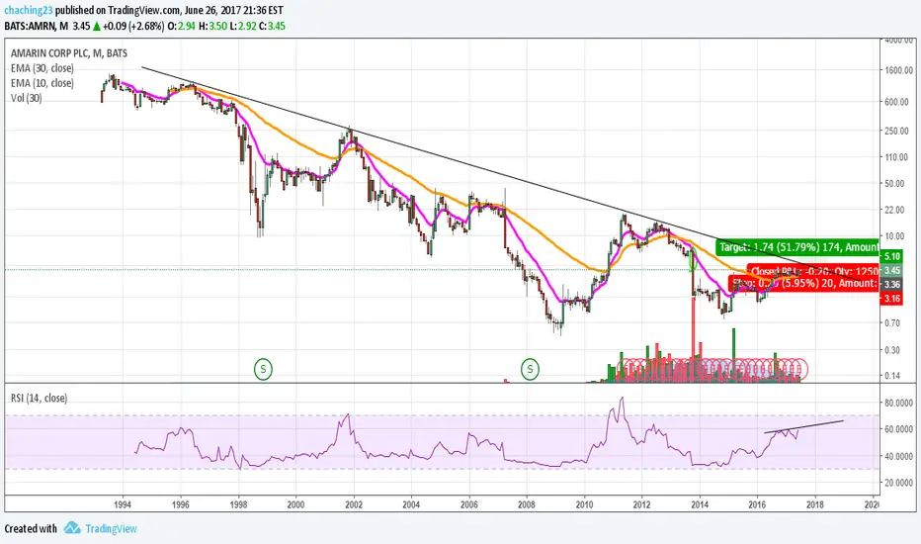Open the TradingView text link in the footer

tap(111, 529)
